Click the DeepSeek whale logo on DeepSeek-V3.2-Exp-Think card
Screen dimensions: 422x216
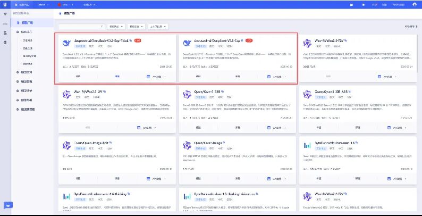point(66,43)
